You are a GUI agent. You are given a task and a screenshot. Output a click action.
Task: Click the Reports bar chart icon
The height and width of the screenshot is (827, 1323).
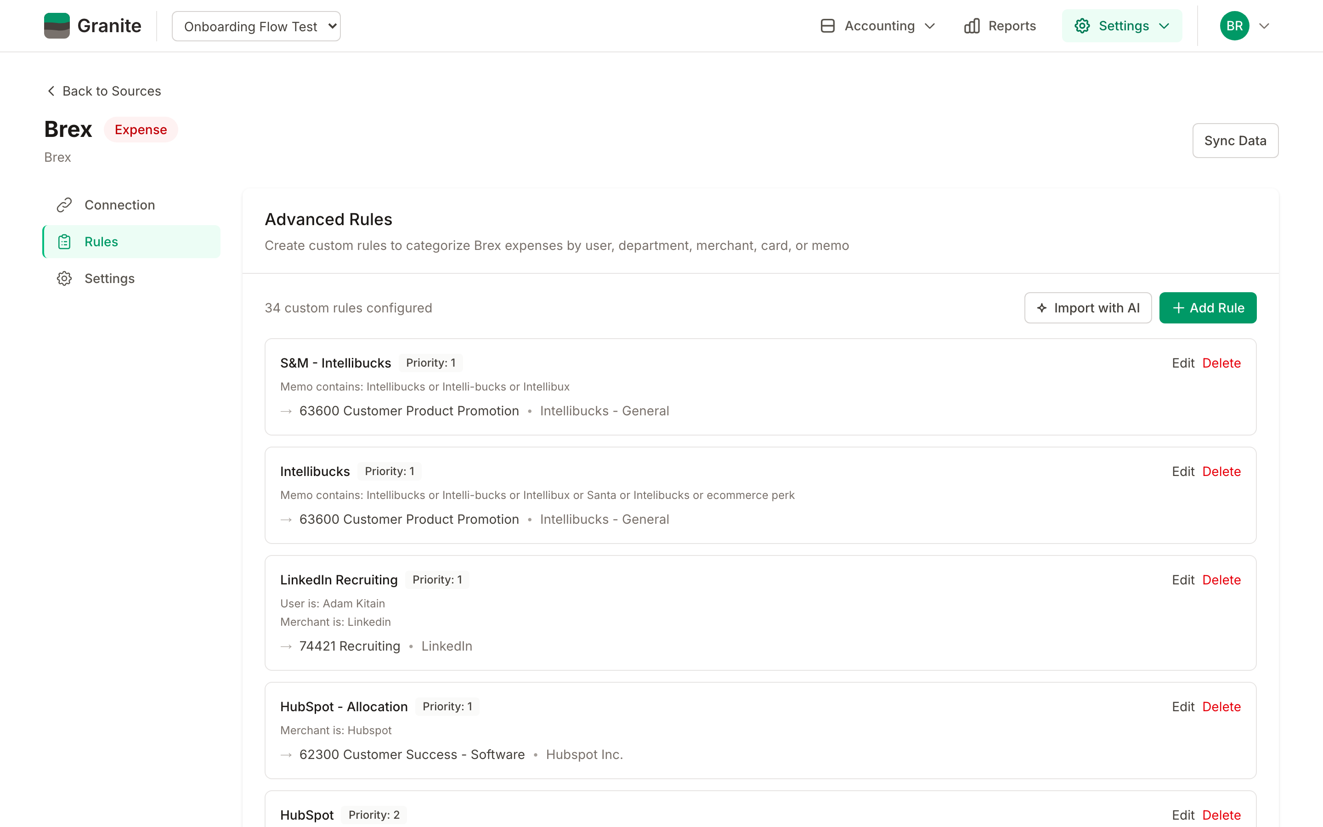[972, 26]
